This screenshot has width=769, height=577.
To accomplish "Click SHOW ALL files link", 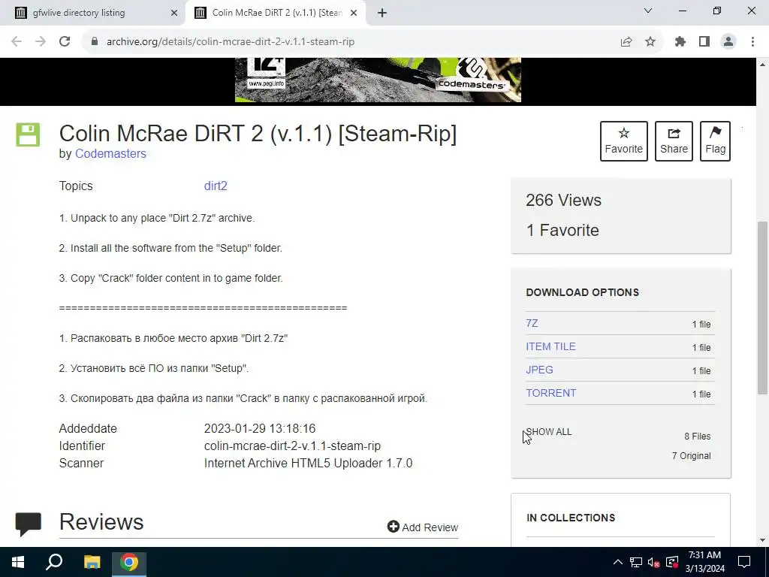I will pyautogui.click(x=549, y=432).
